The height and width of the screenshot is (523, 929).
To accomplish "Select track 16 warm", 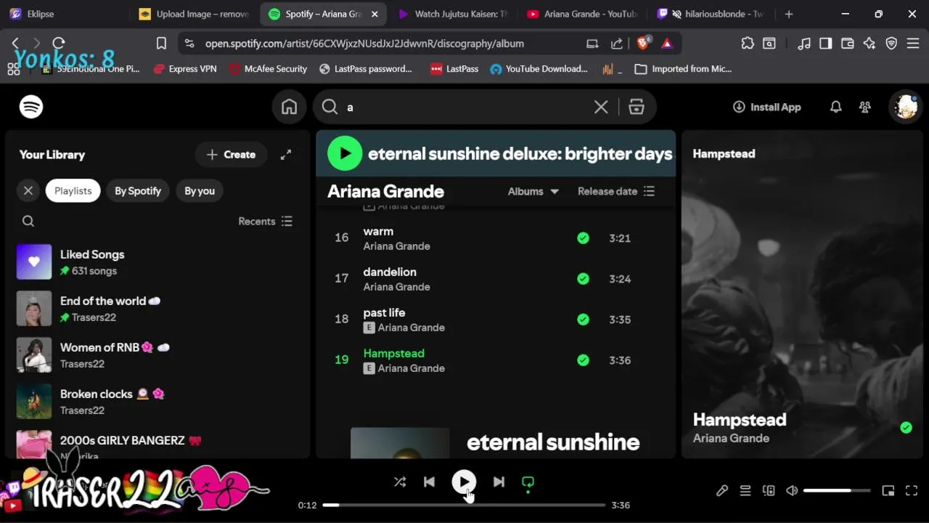I will click(x=496, y=238).
